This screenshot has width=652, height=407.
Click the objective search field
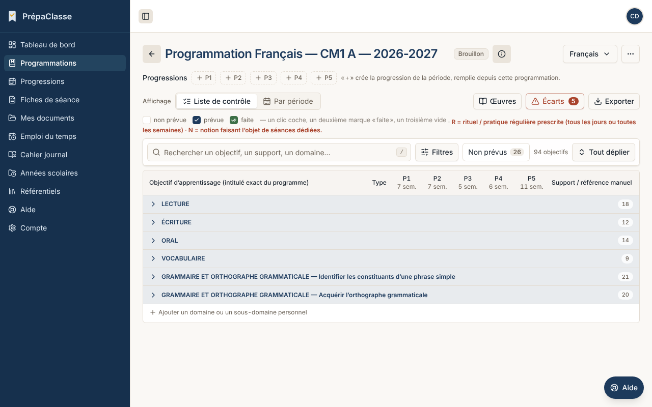tap(279, 152)
